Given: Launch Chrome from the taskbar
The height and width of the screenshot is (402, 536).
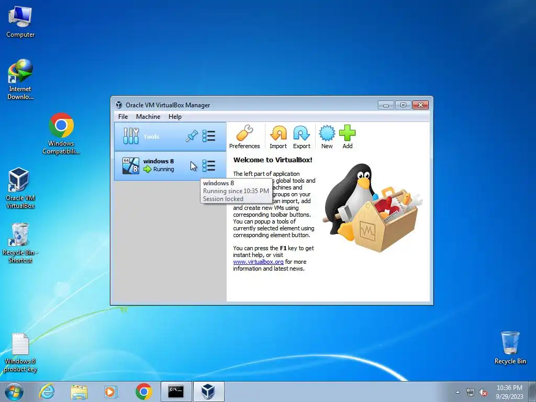Looking at the screenshot, I should [143, 392].
